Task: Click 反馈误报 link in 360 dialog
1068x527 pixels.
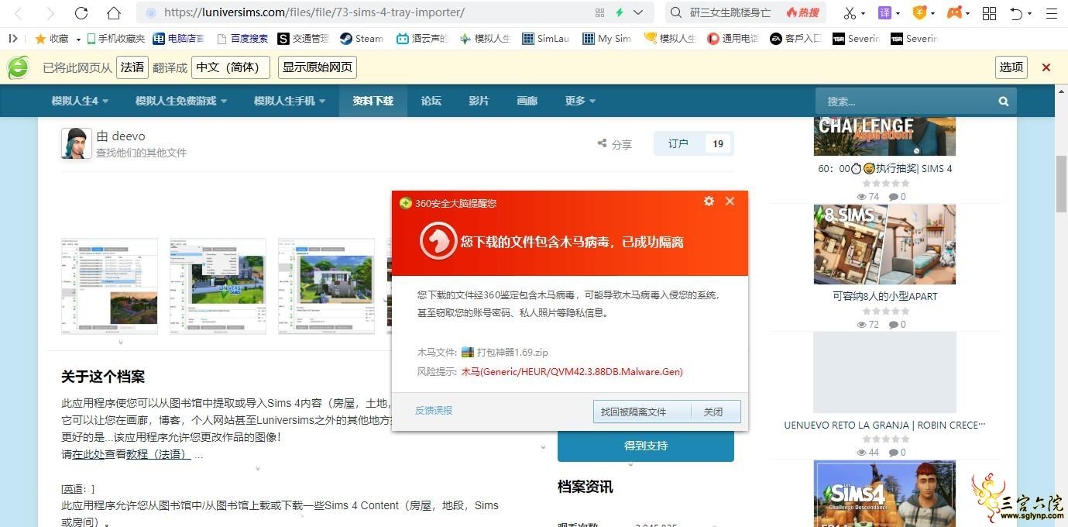Action: click(x=434, y=411)
